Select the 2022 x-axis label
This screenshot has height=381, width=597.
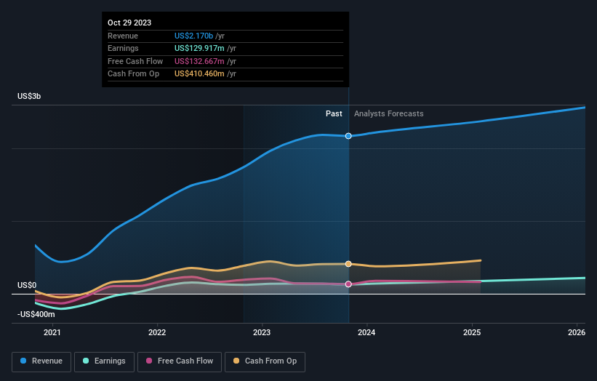pos(157,332)
